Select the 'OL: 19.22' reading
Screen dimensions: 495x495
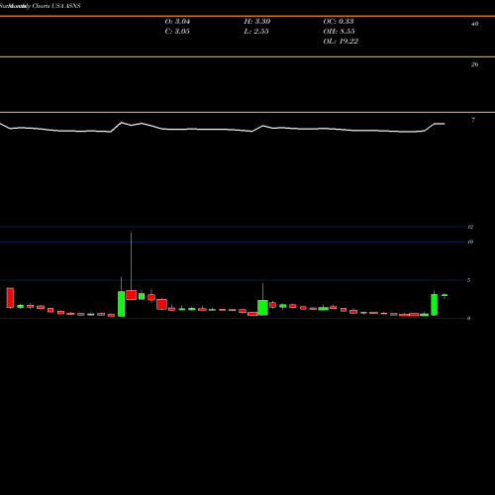(x=341, y=42)
